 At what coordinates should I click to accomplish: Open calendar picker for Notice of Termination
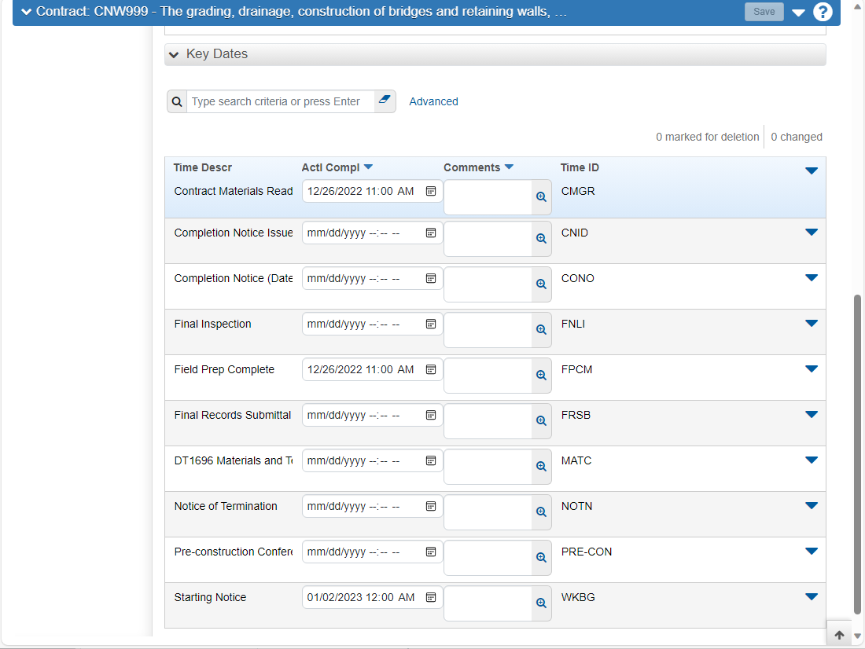click(x=431, y=506)
